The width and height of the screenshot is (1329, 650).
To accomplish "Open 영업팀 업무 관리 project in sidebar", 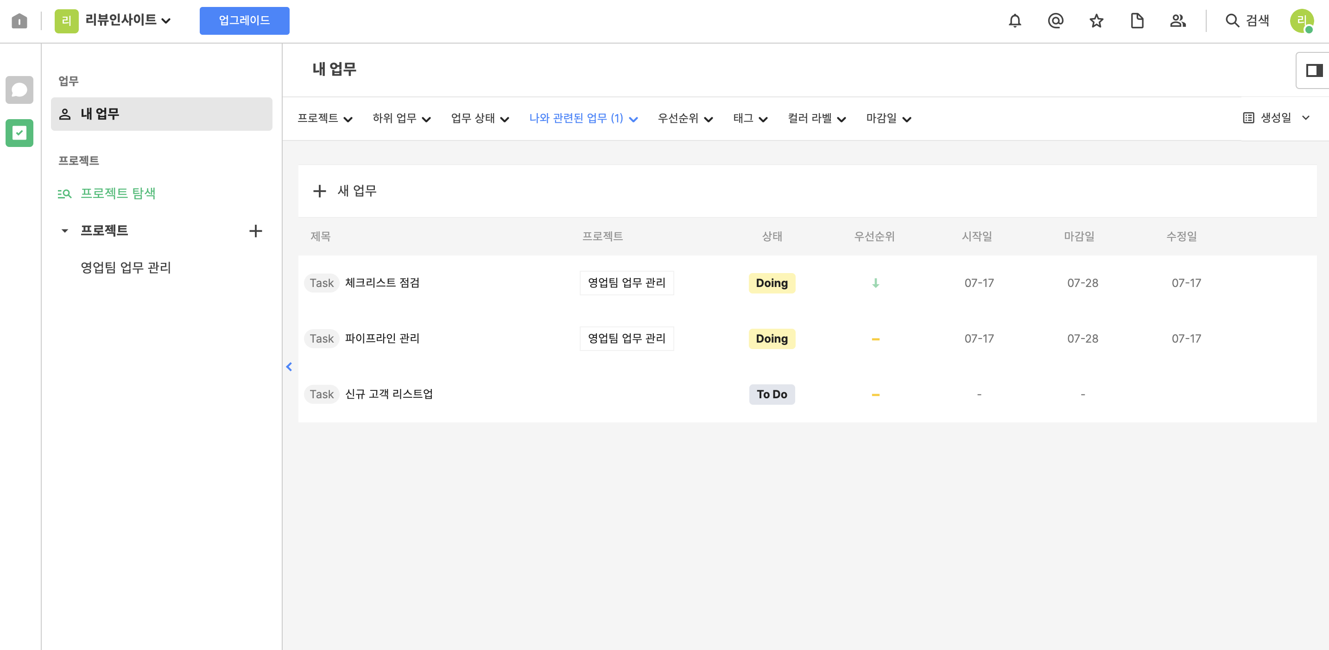I will coord(126,268).
